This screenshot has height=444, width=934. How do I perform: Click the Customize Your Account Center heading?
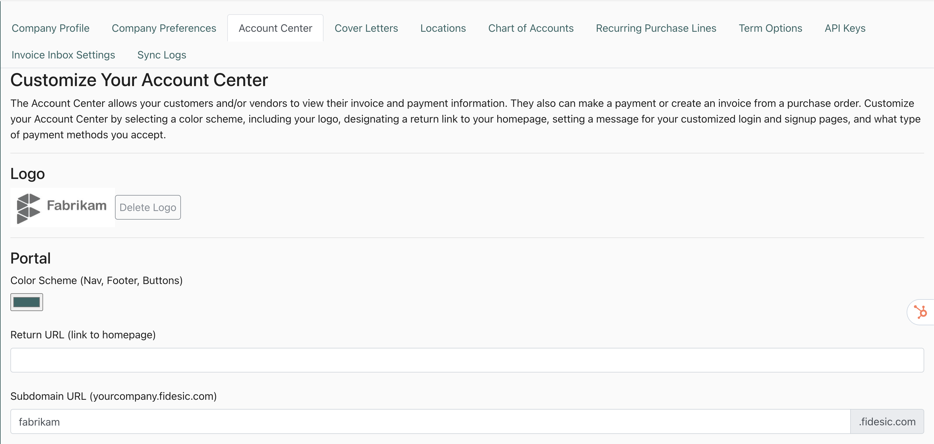139,80
